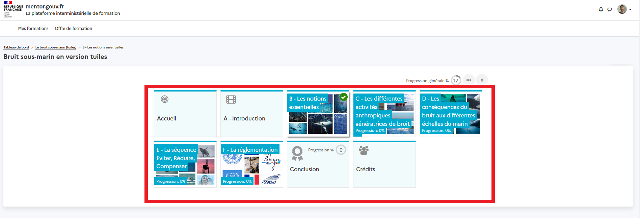
Task: Click the award ribbon icon on Conclusion tile
Action: pyautogui.click(x=297, y=153)
